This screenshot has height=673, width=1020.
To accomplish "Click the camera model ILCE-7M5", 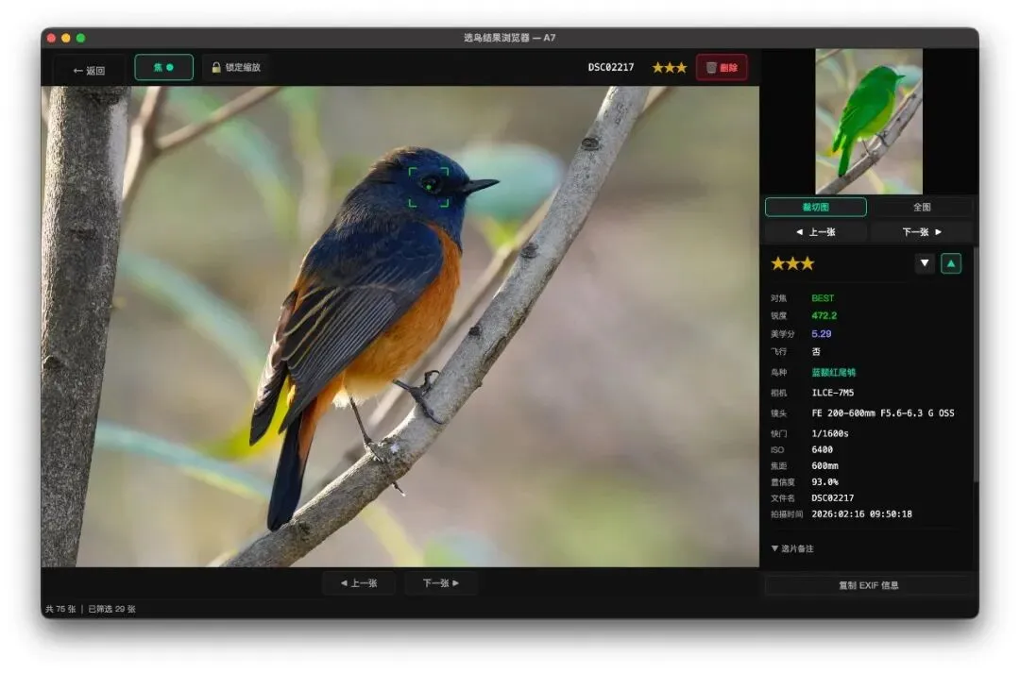I will point(833,393).
